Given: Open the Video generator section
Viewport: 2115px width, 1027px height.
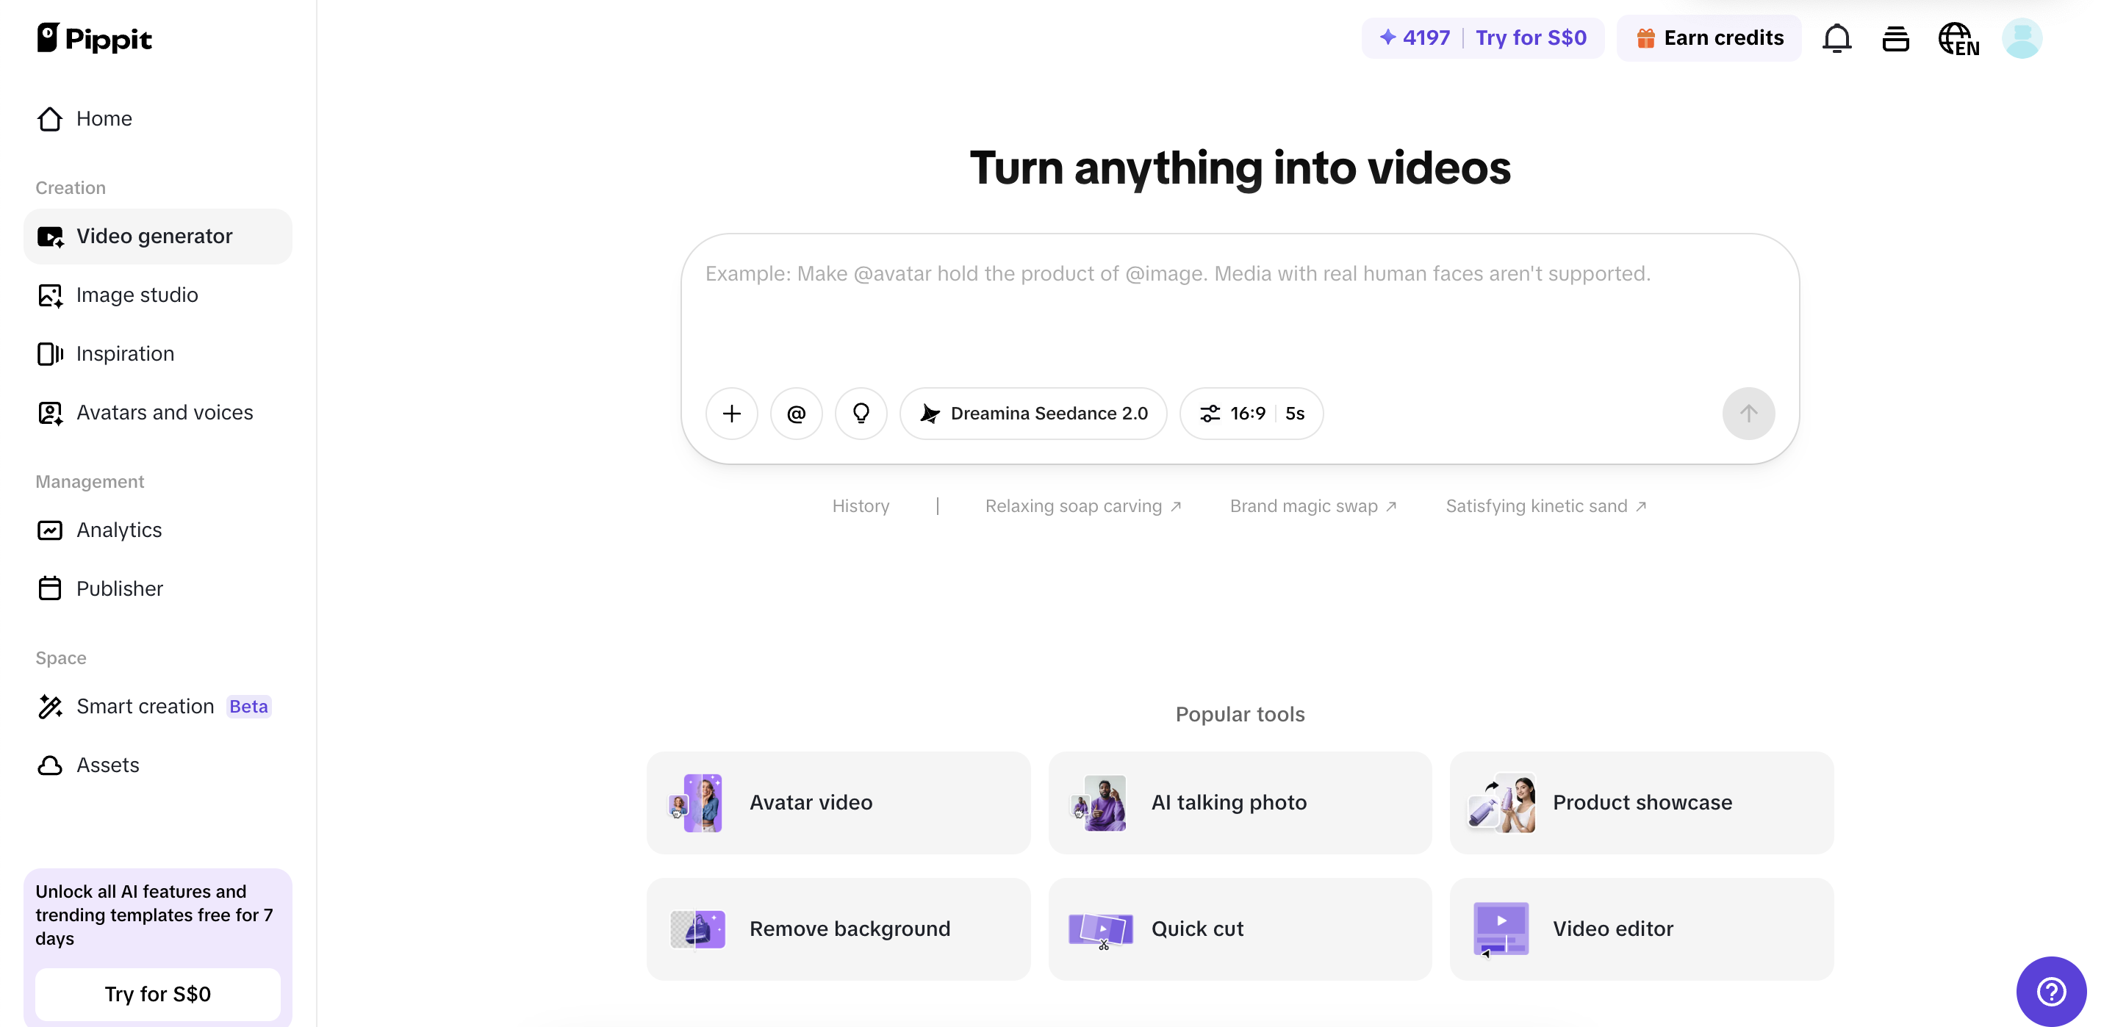Looking at the screenshot, I should pos(154,236).
